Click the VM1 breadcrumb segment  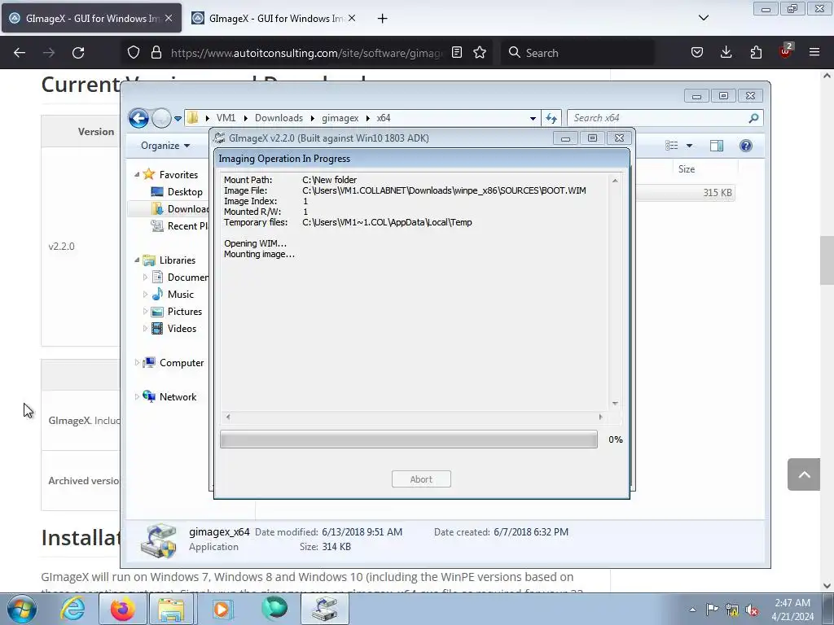(226, 118)
